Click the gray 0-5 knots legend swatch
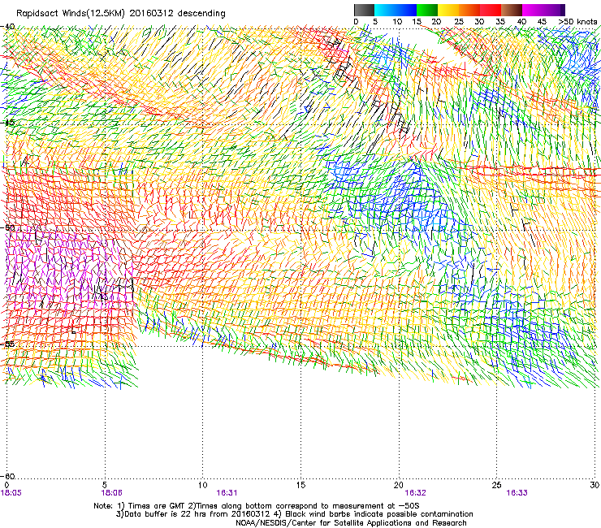 point(364,10)
